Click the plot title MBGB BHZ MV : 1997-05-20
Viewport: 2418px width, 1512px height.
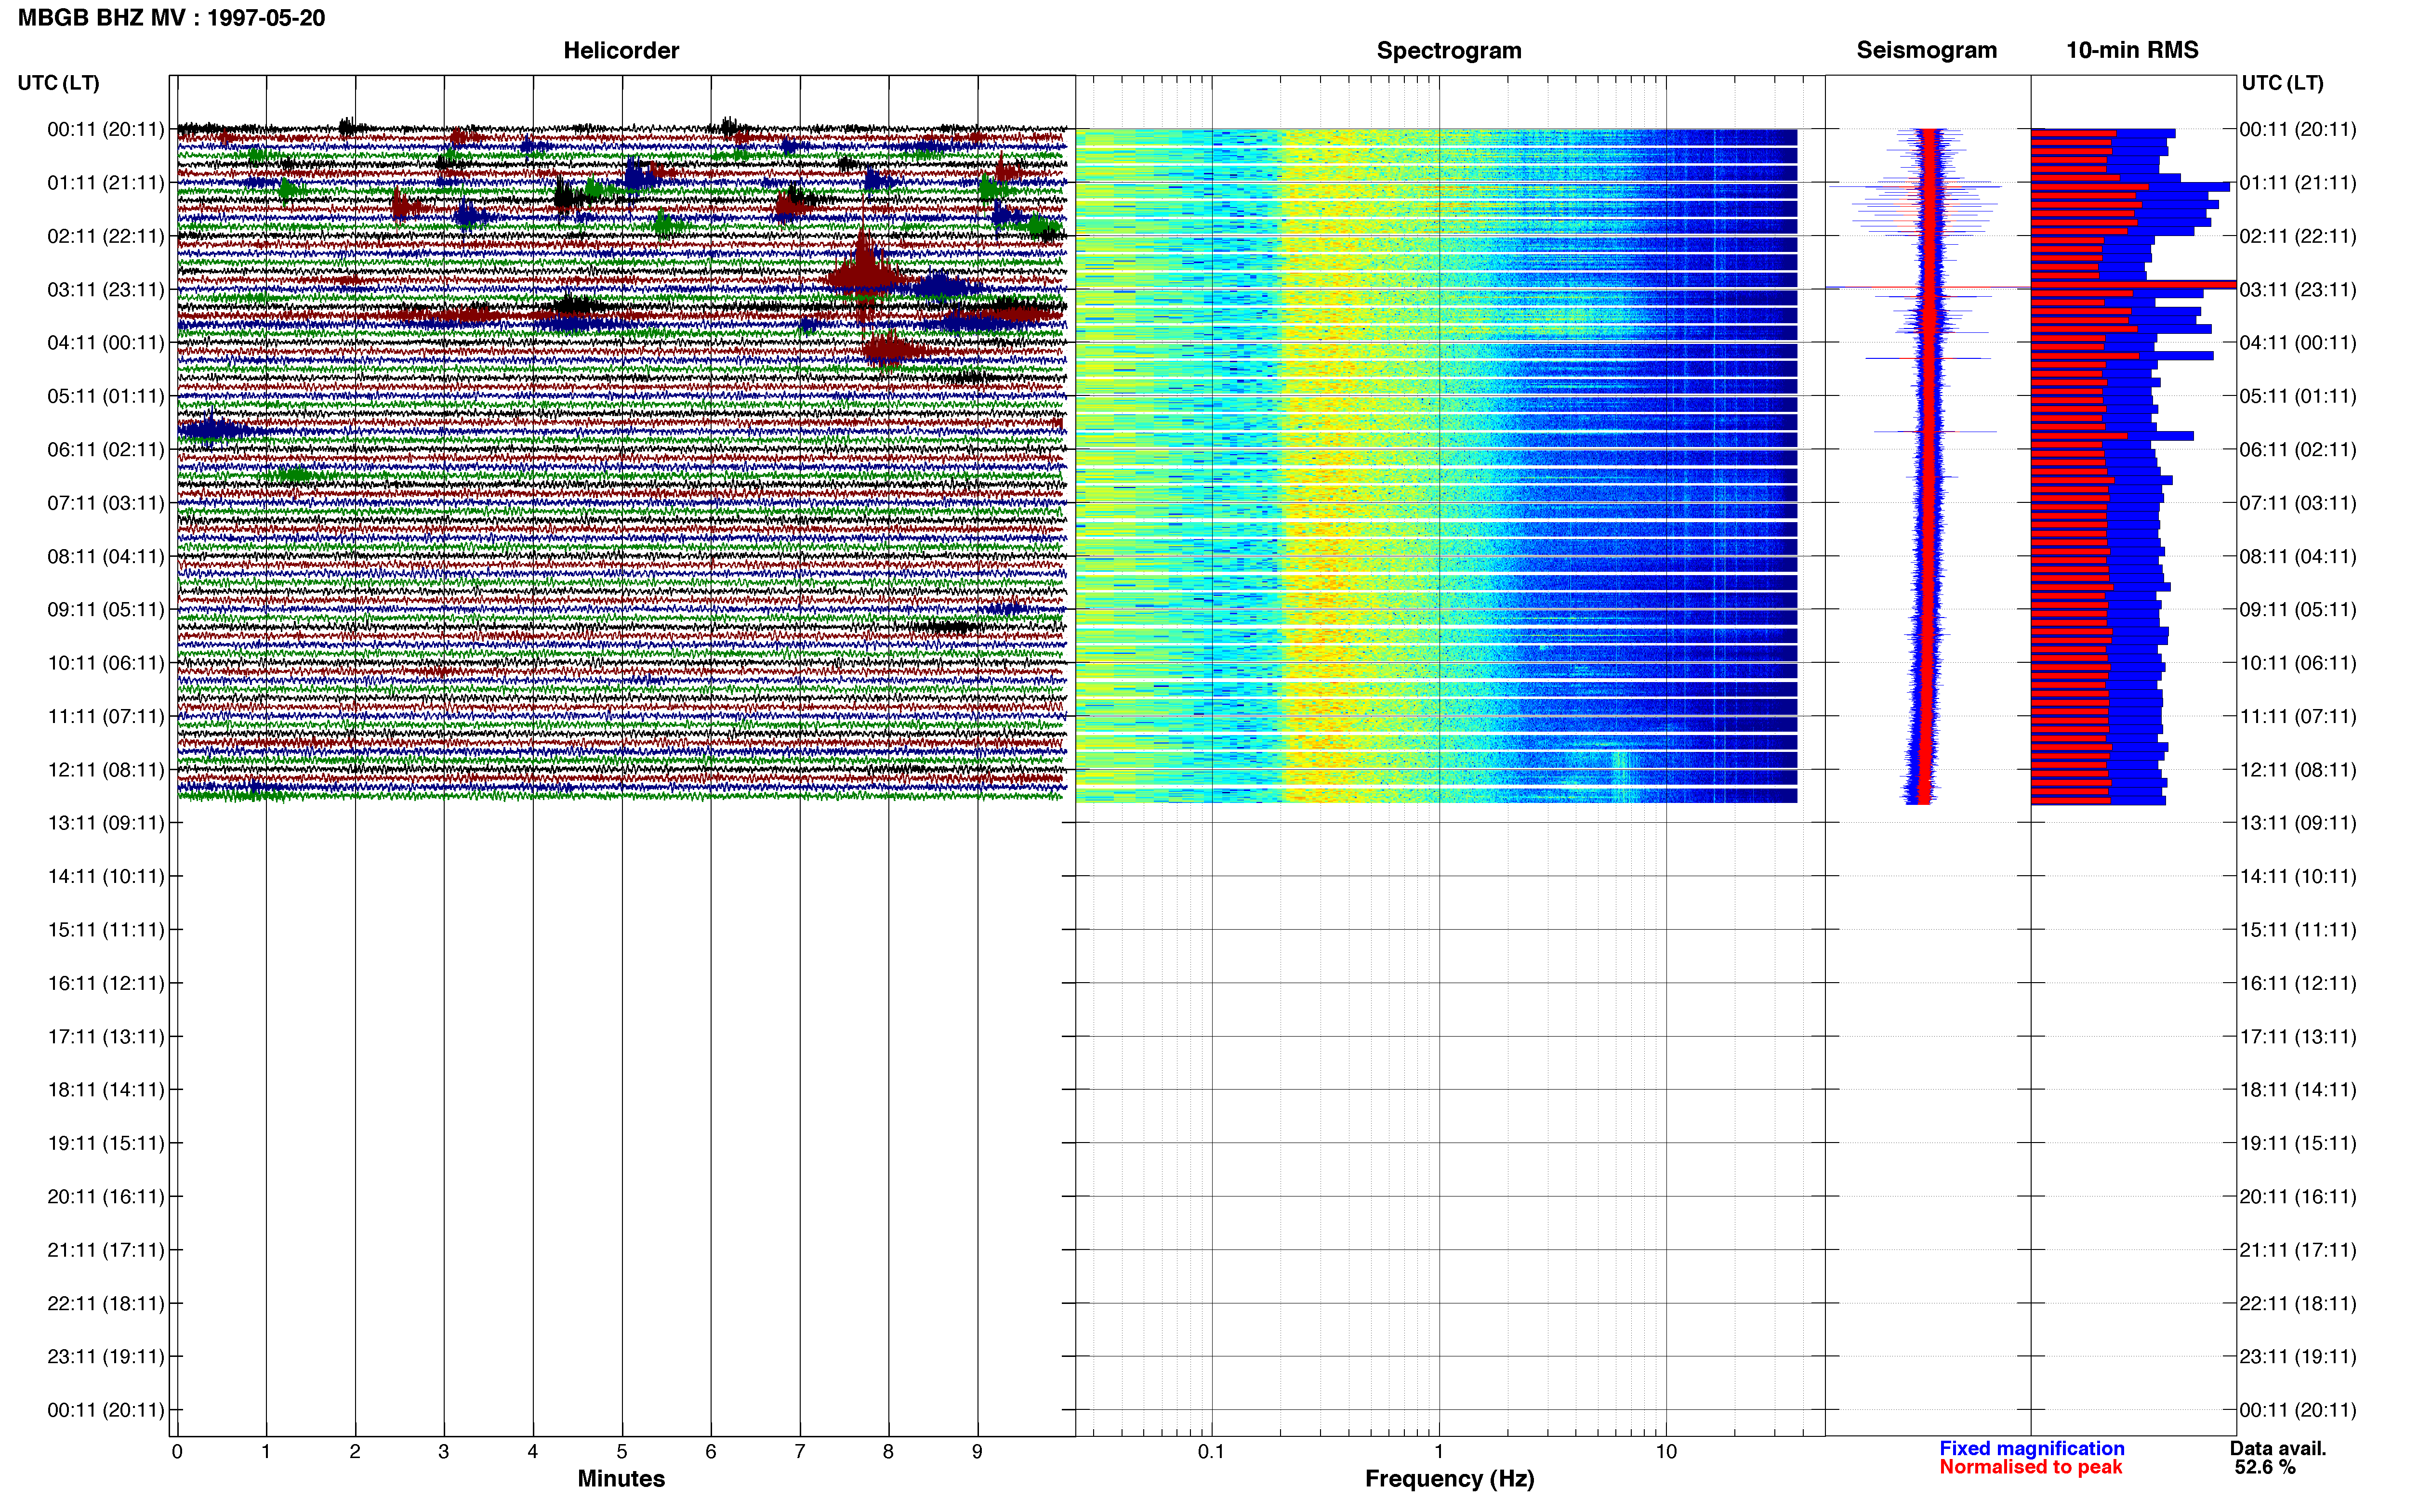click(171, 18)
